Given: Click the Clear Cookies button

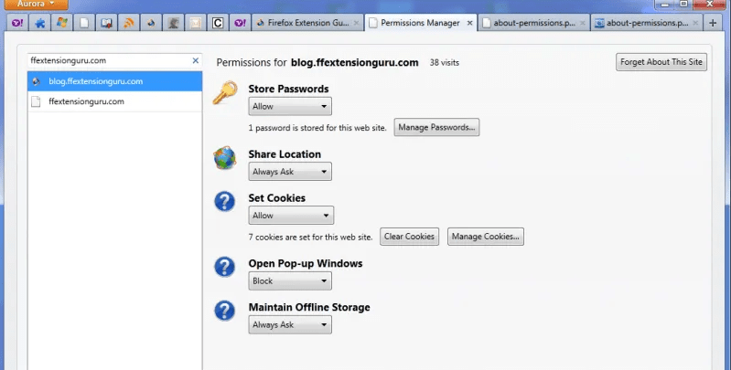Looking at the screenshot, I should coord(409,237).
